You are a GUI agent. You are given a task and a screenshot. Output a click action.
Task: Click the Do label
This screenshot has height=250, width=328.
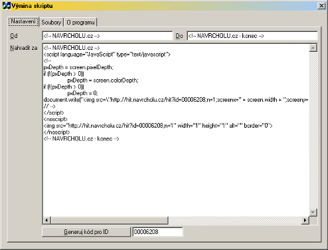tap(179, 36)
